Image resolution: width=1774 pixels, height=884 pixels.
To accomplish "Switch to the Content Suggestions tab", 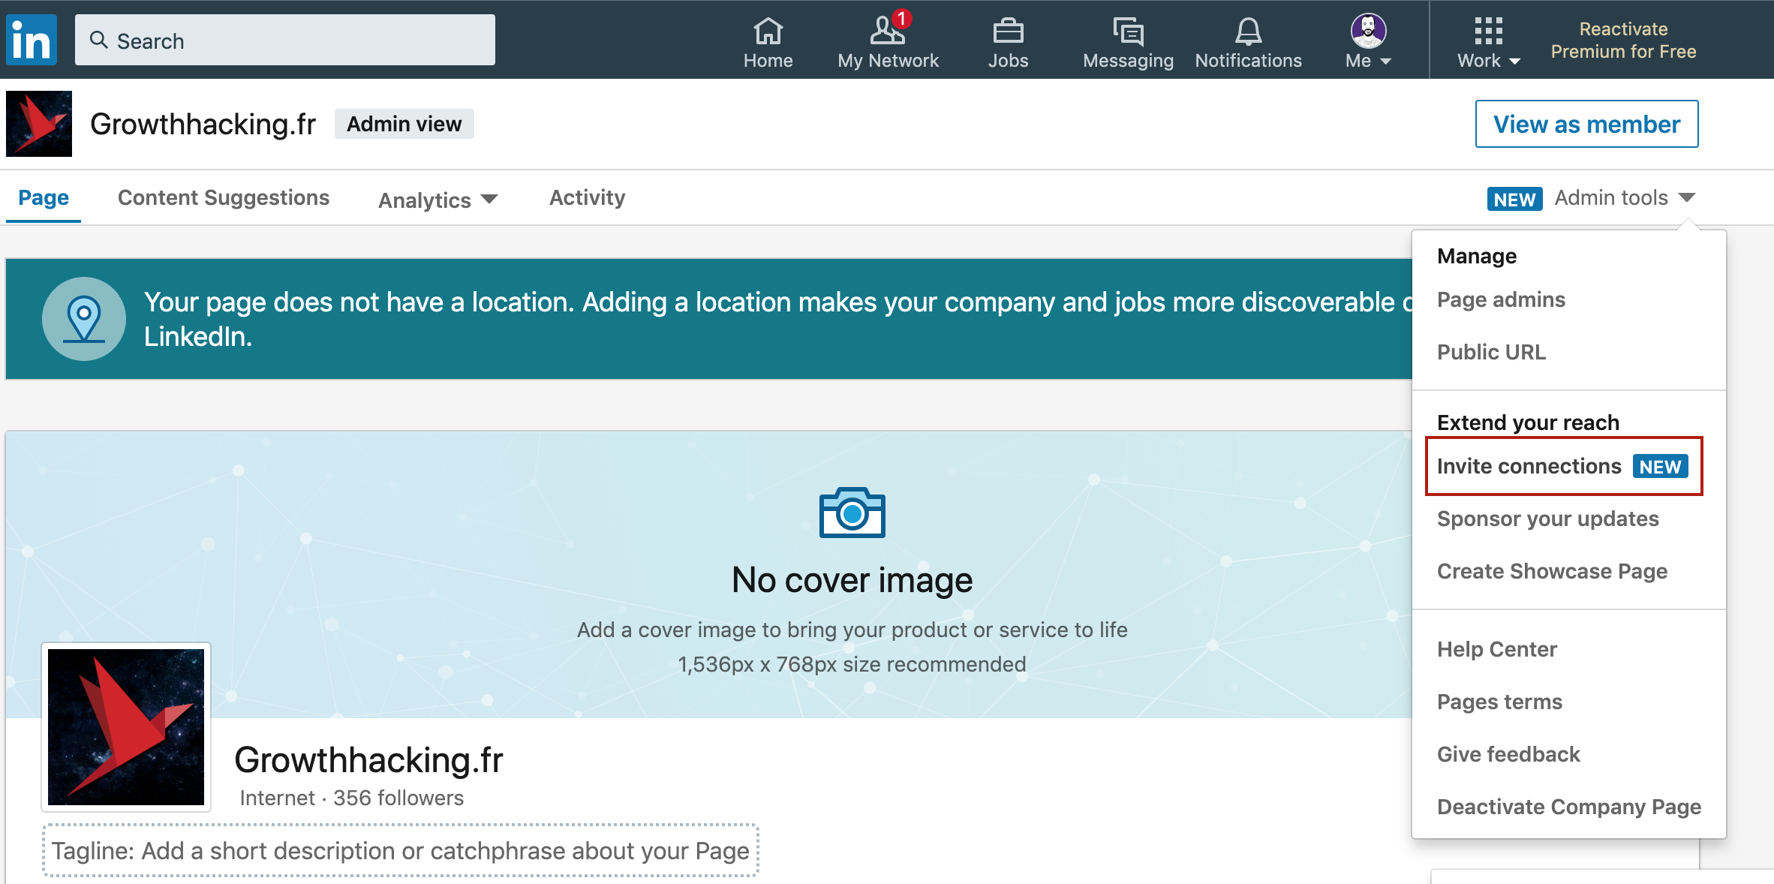I will (224, 197).
